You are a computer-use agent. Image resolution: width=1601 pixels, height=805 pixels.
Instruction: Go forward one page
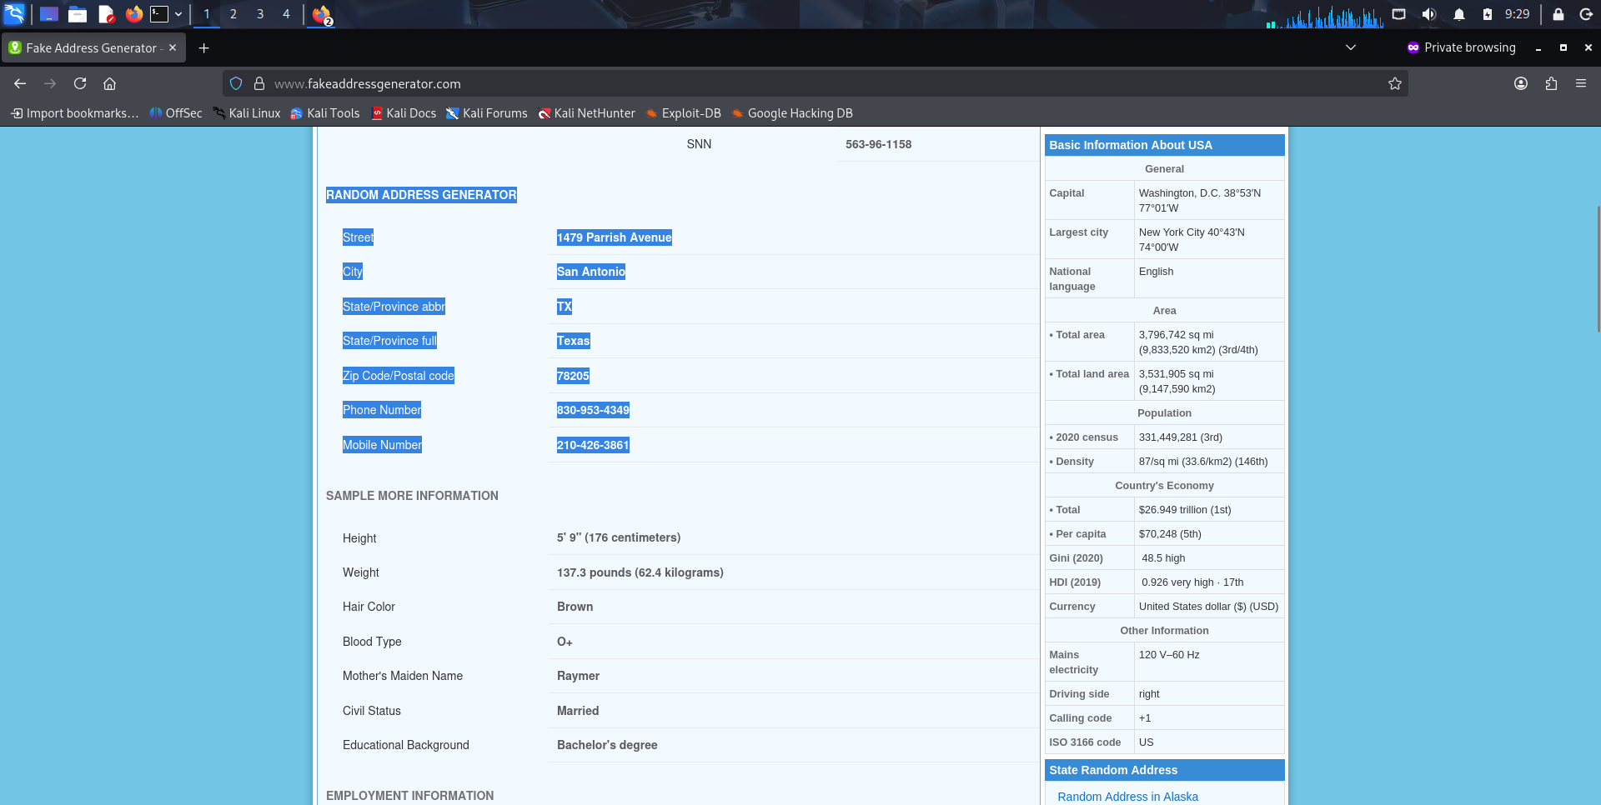(x=50, y=83)
